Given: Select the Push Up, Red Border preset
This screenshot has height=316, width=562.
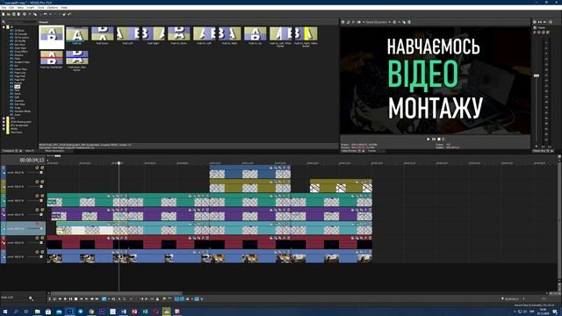Looking at the screenshot, I should tap(51, 60).
